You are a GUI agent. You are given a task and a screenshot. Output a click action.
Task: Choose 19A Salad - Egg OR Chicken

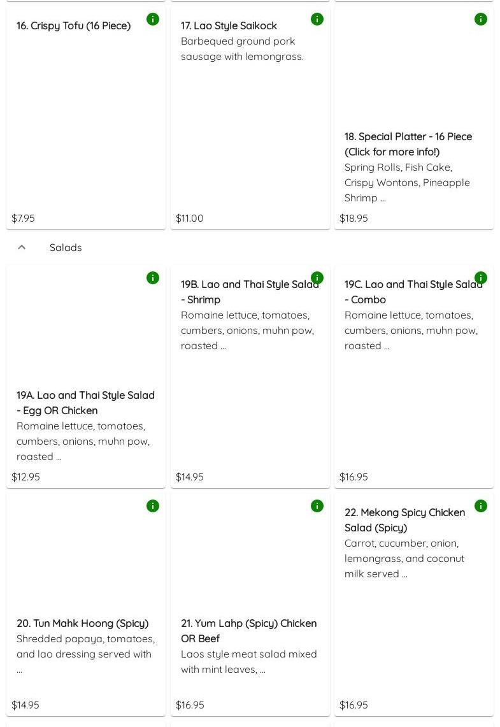(85, 403)
